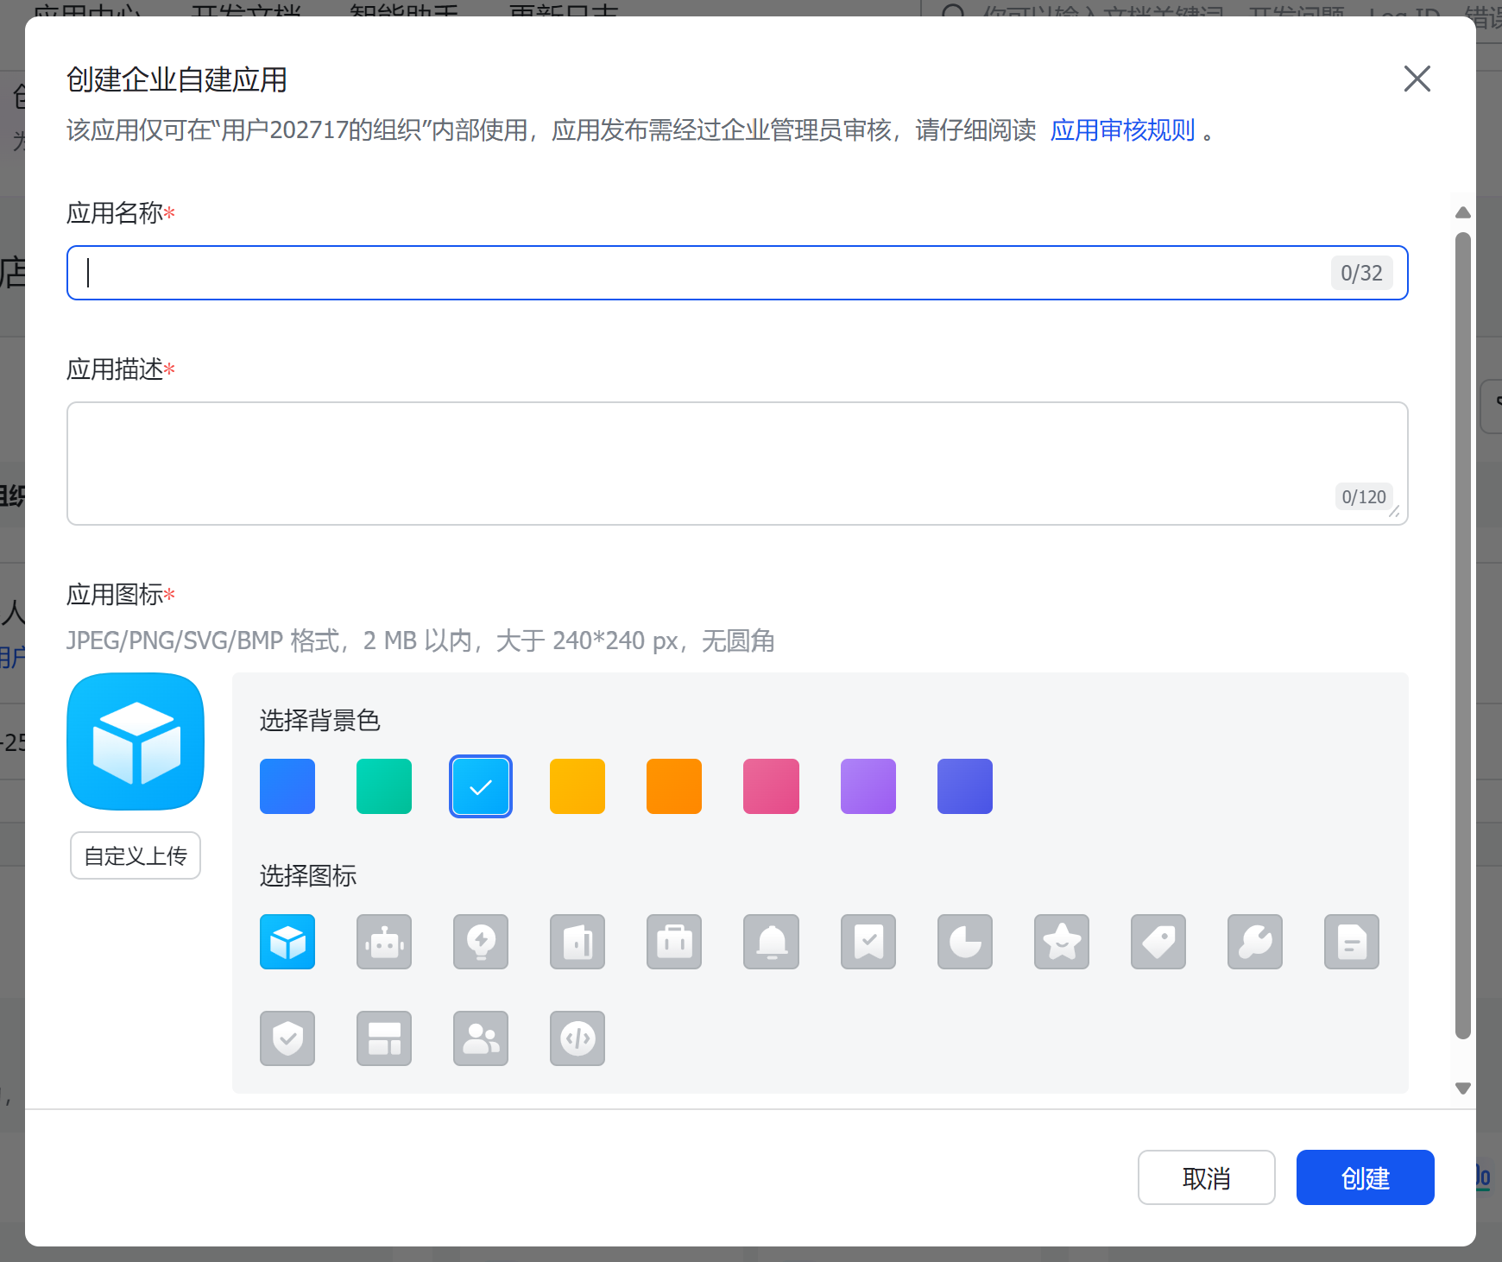Choose the bell notification app icon
Viewport: 1502px width, 1262px height.
(x=771, y=942)
